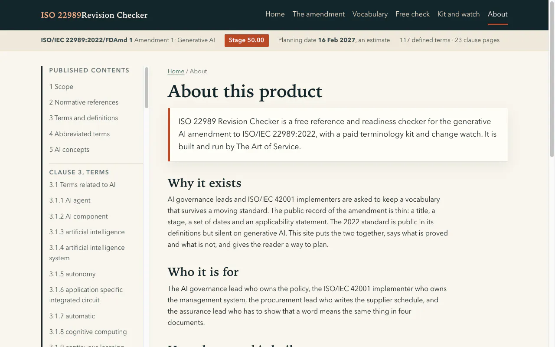Click '117 defined terms · 23 clause pages'
Viewport: 555px width, 347px height.
click(x=450, y=40)
